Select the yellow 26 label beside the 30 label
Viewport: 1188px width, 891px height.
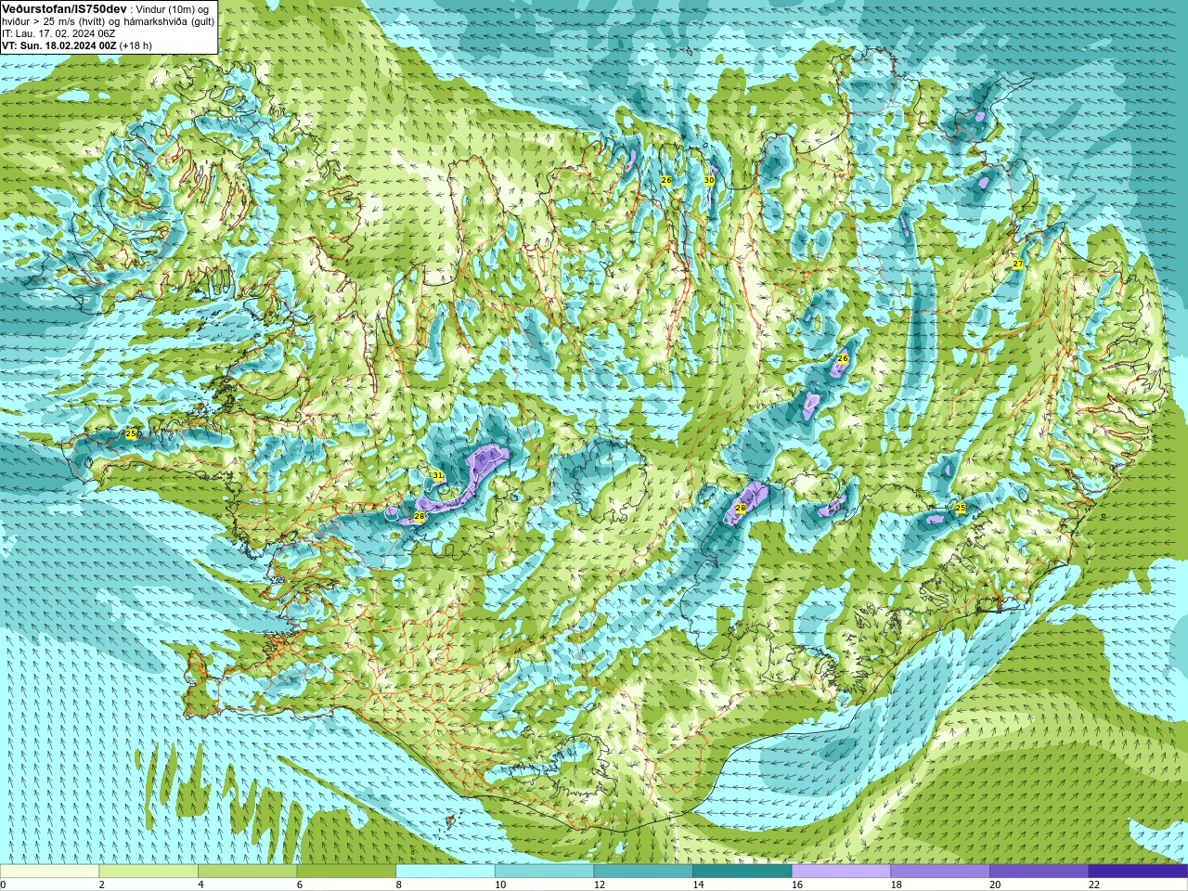coord(666,180)
